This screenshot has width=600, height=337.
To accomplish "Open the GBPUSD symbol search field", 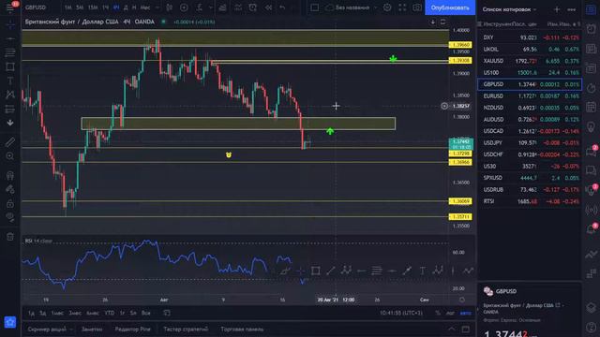I will [36, 7].
